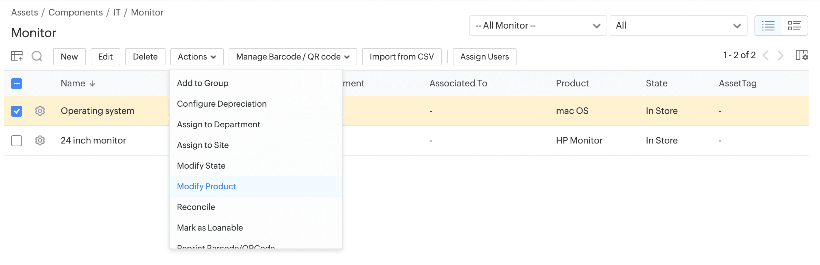Click the add table column icon
The height and width of the screenshot is (265, 820).
[x=17, y=56]
